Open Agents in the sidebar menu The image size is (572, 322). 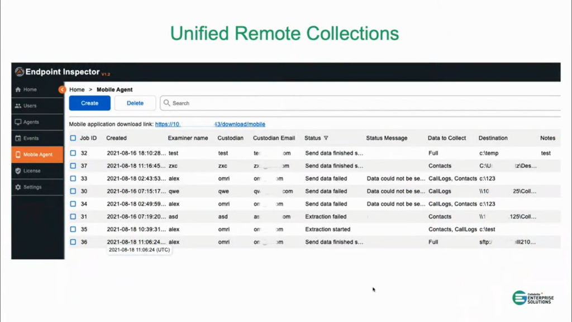[x=37, y=122]
